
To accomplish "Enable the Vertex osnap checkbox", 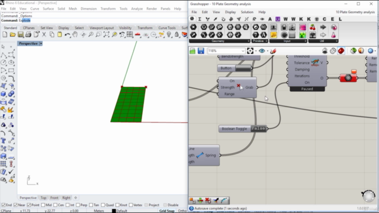I will pyautogui.click(x=131, y=205).
